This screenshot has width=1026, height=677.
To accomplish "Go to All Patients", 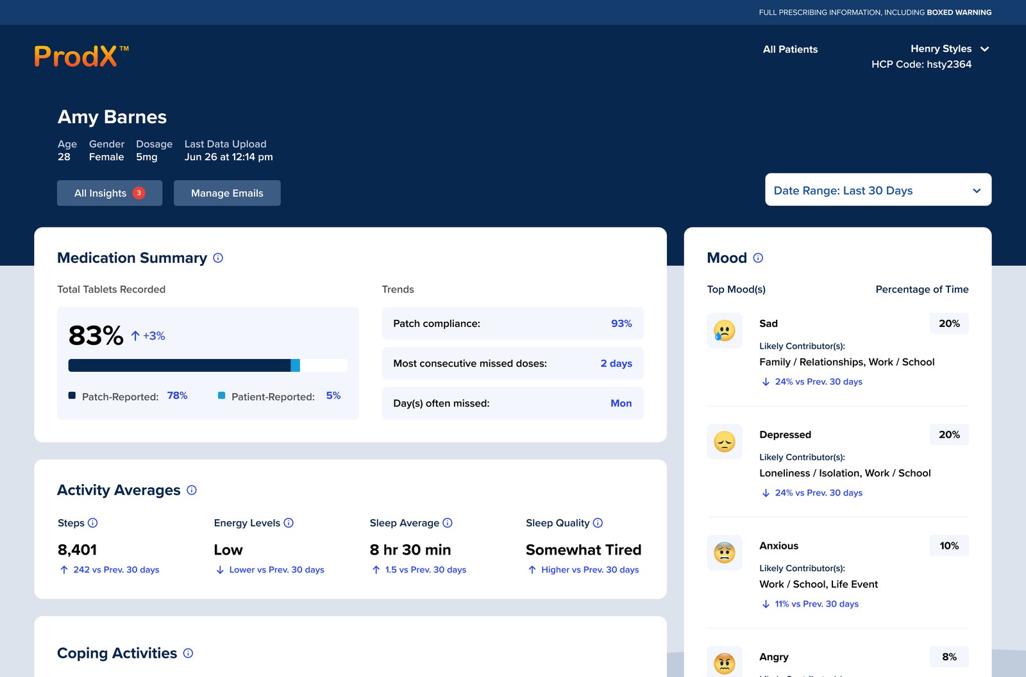I will coord(790,49).
